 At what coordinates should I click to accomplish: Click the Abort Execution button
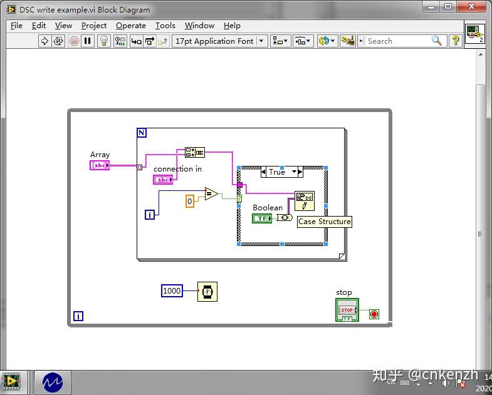(74, 41)
